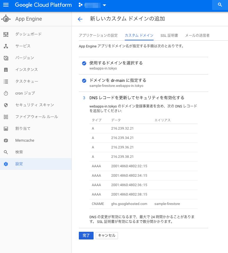Click the キャンセル button
Screen dimensions: 228x253
click(107, 236)
